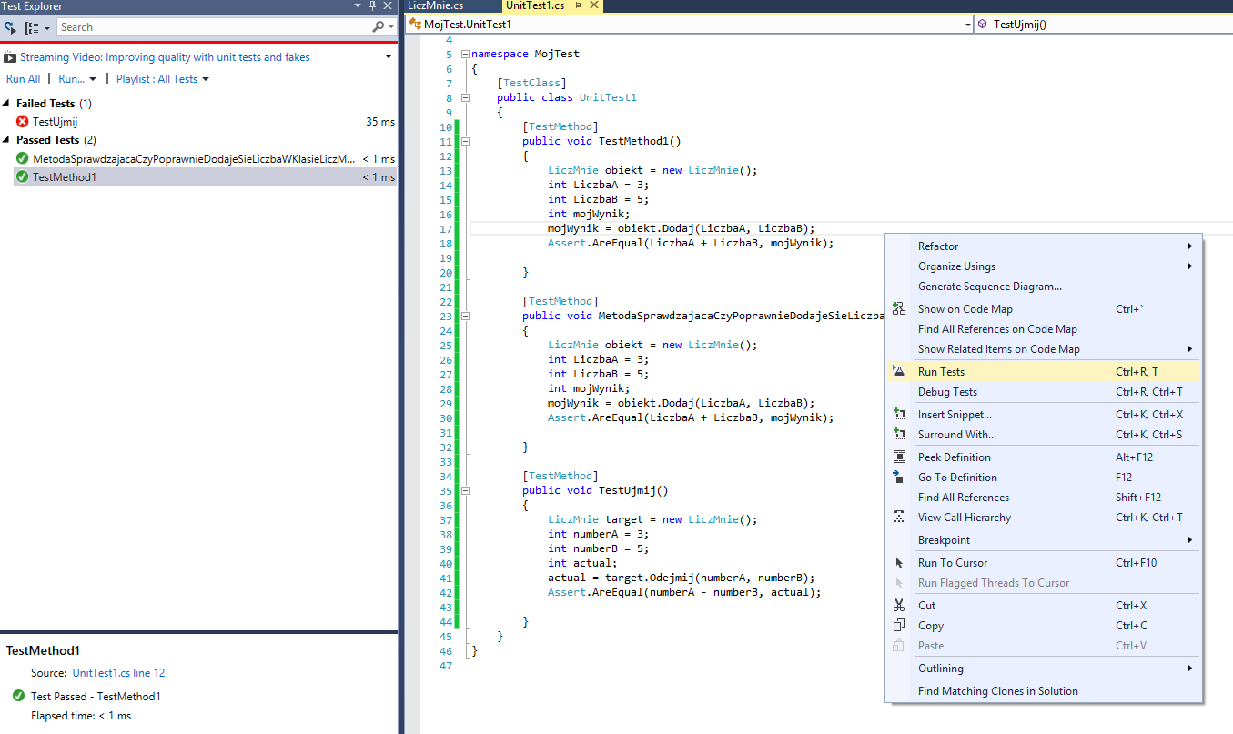
Task: Click the Surround With icon
Action: 899,435
